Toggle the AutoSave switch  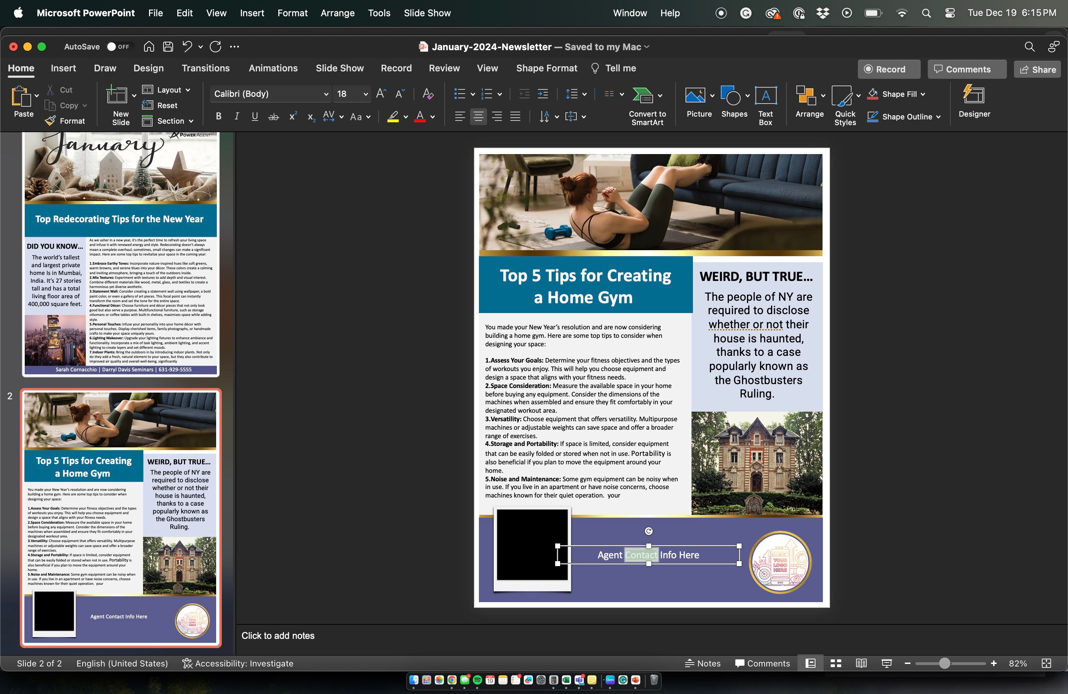[118, 47]
